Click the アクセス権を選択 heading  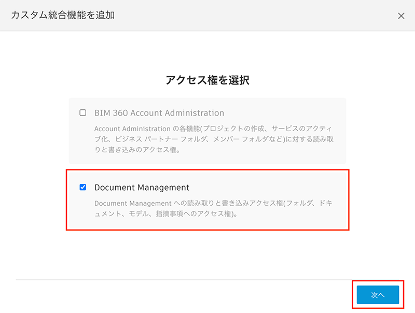point(208,80)
